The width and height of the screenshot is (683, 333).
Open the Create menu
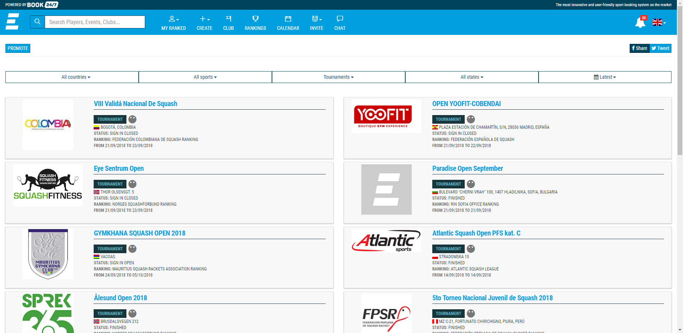[204, 23]
